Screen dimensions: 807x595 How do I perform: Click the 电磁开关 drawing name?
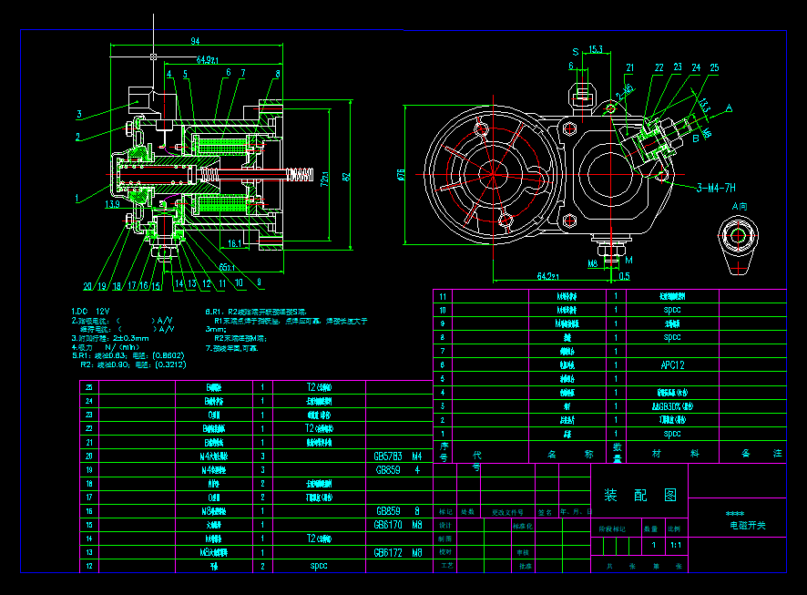pos(748,525)
